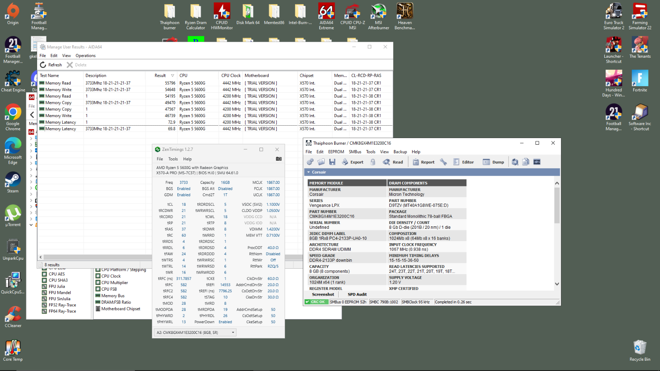Open File menu in Manage User Results
This screenshot has width=660, height=371.
point(42,56)
